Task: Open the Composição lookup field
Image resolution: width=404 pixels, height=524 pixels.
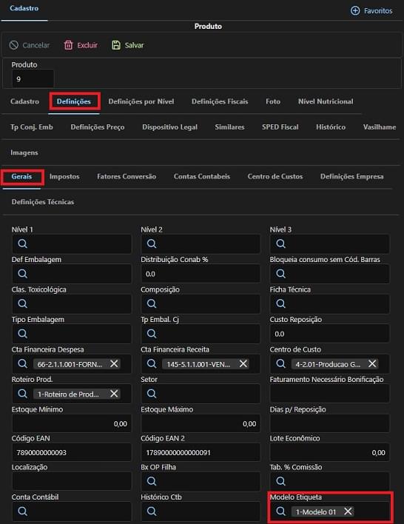Action: click(201, 303)
